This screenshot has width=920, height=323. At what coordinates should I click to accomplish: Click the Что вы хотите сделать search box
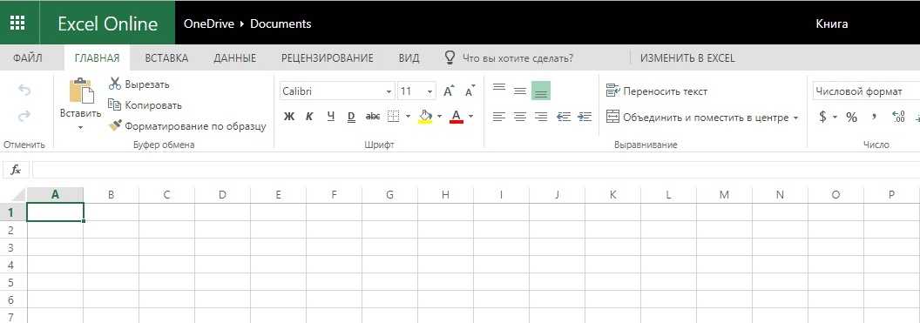pyautogui.click(x=517, y=58)
